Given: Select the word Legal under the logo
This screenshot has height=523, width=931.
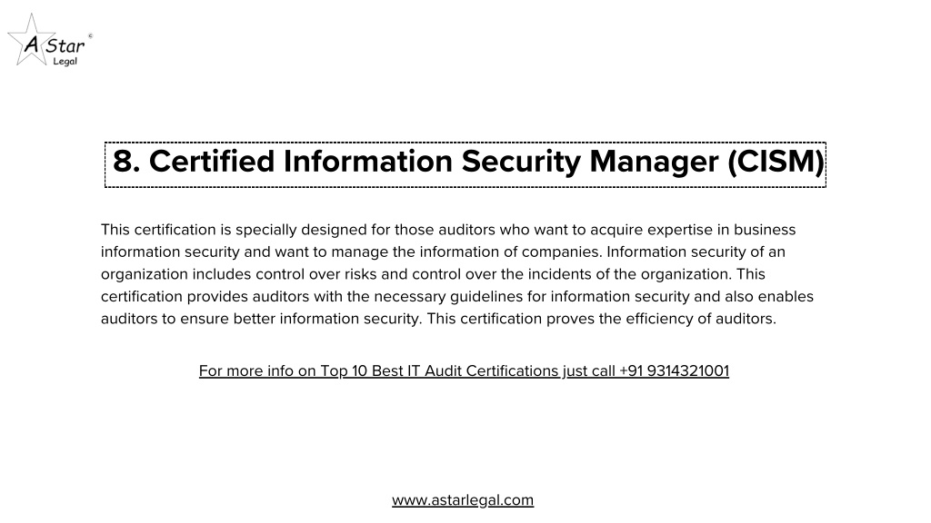Looking at the screenshot, I should [65, 61].
